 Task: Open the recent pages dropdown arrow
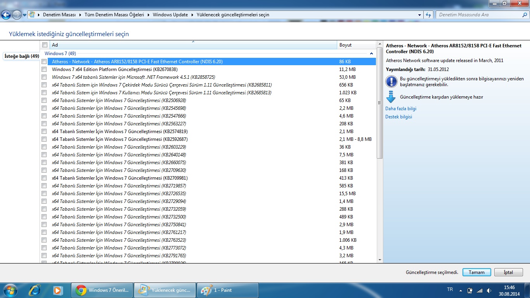(25, 15)
